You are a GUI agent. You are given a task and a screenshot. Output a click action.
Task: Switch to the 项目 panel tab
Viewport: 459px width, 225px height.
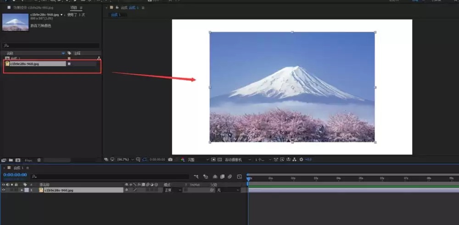pyautogui.click(x=73, y=8)
